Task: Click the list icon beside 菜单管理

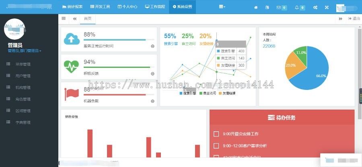Action: (x=8, y=64)
